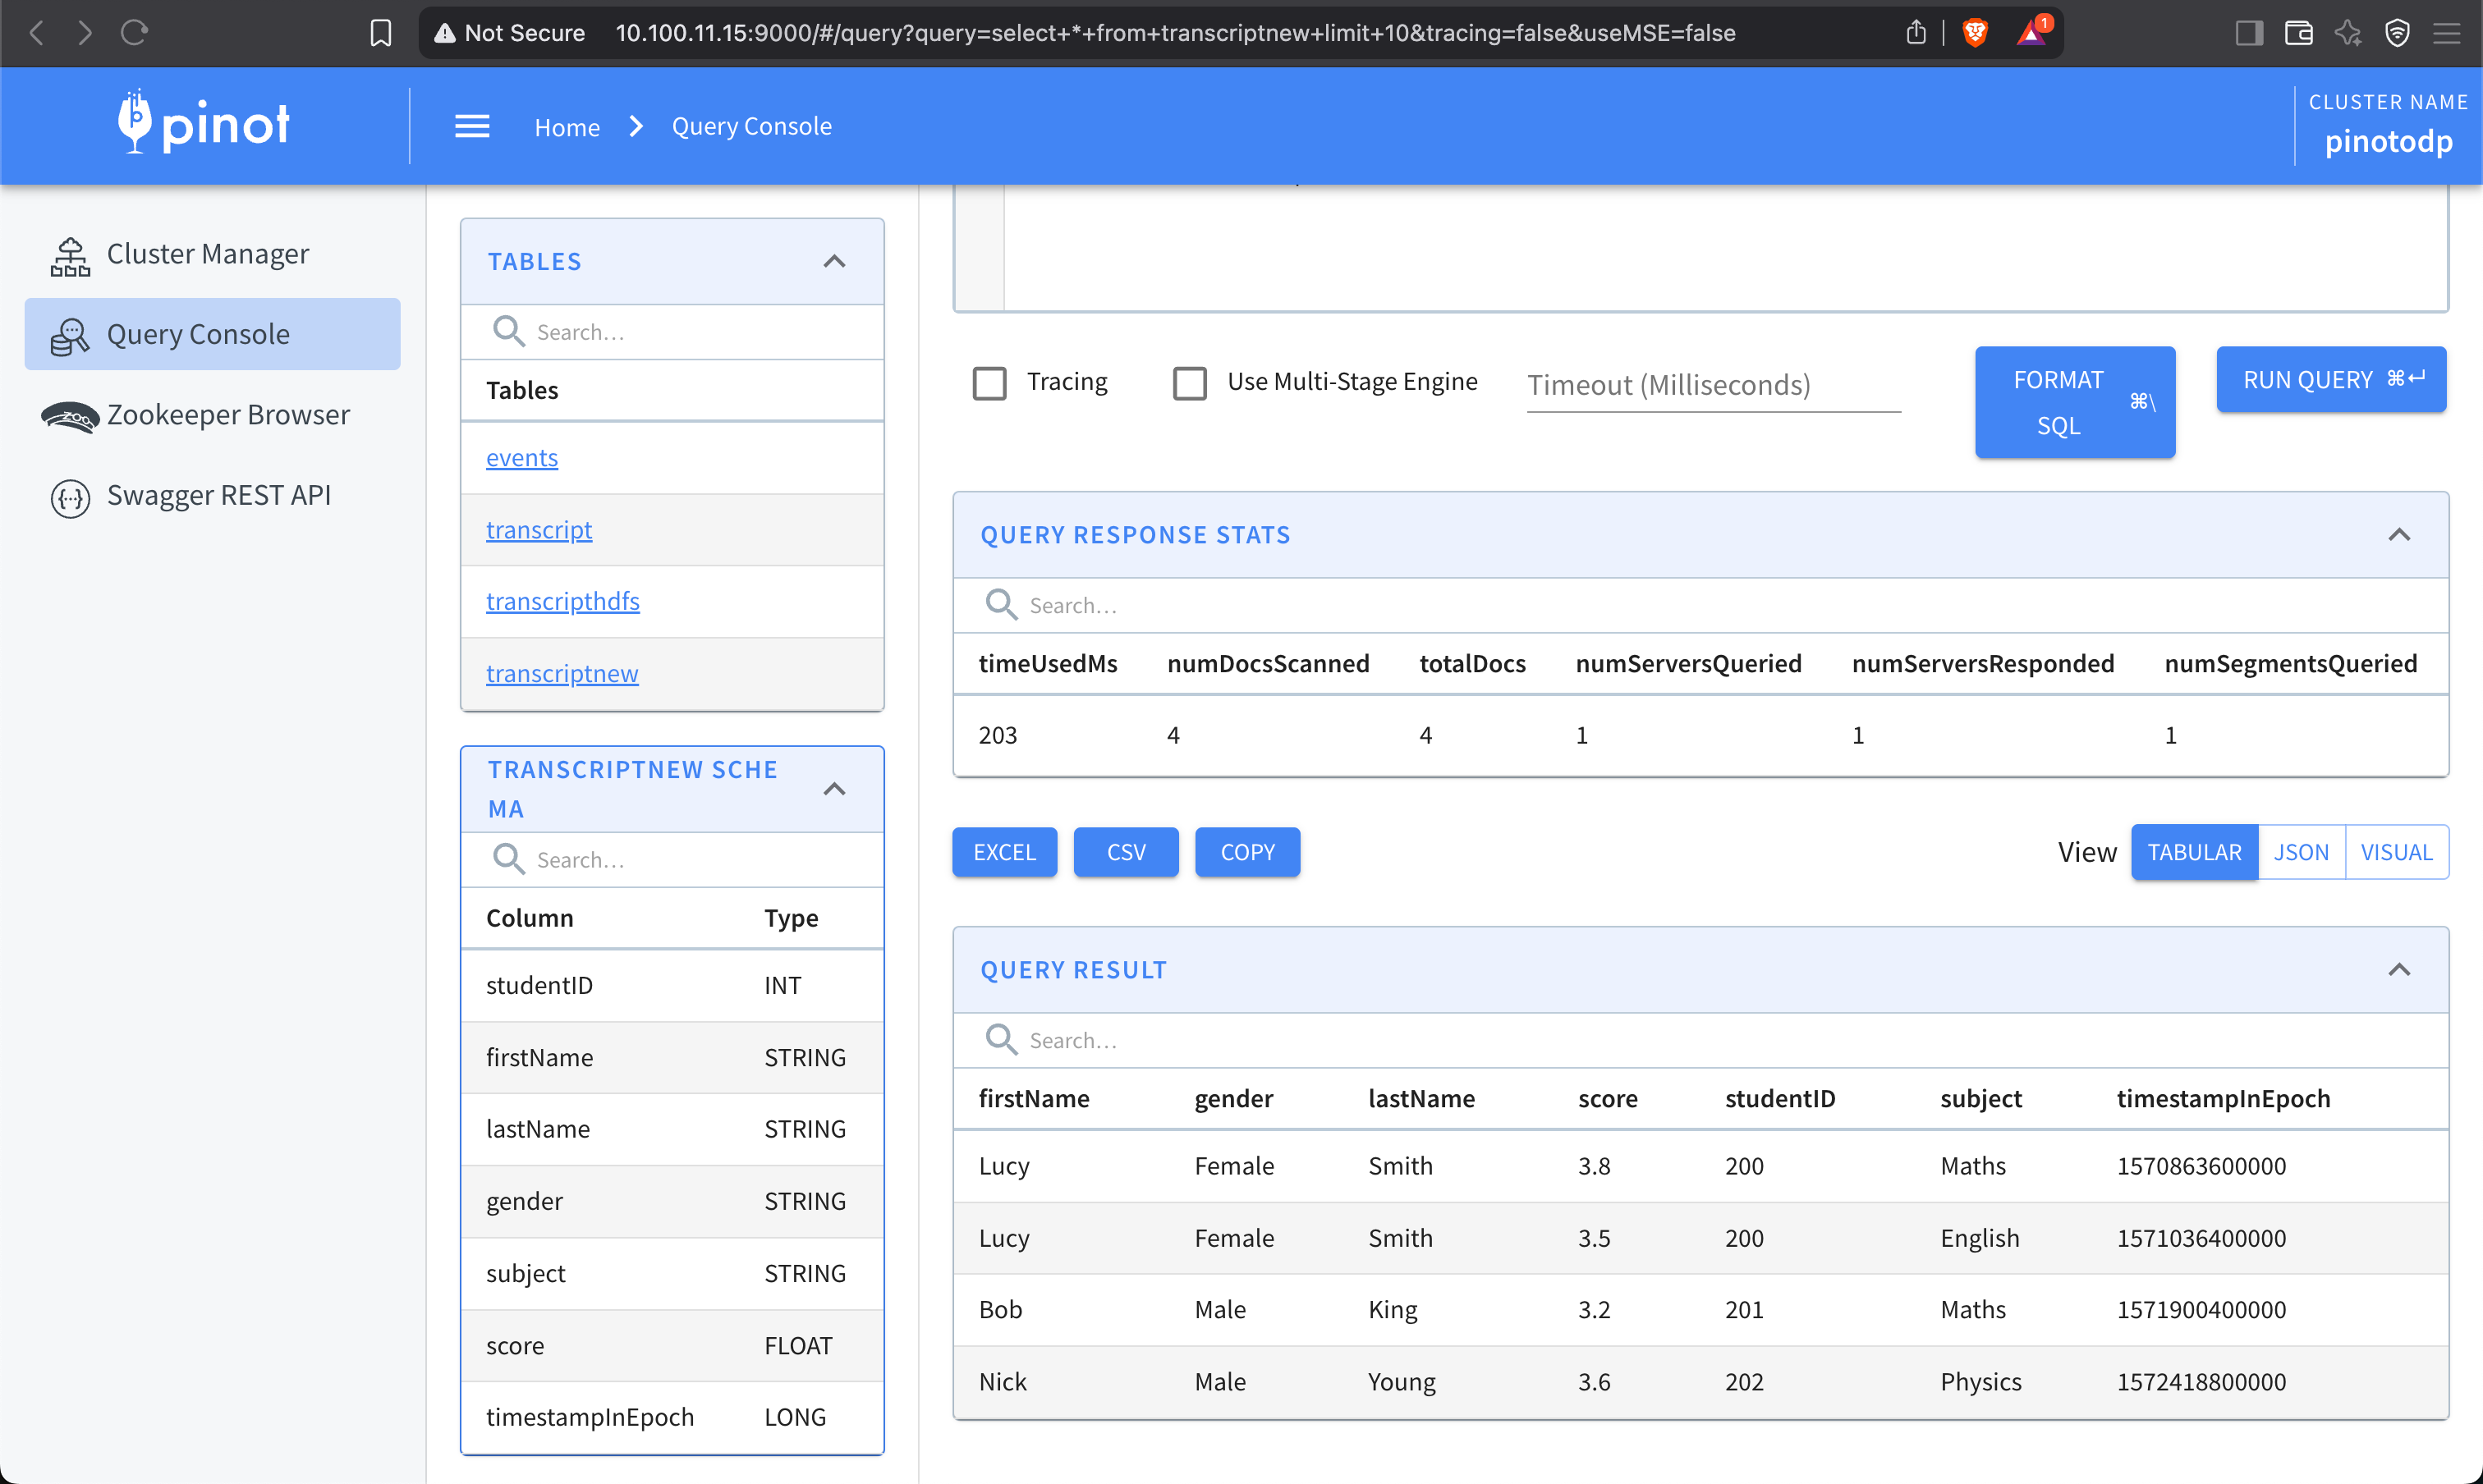Click the Query Console sidebar icon

tap(70, 336)
